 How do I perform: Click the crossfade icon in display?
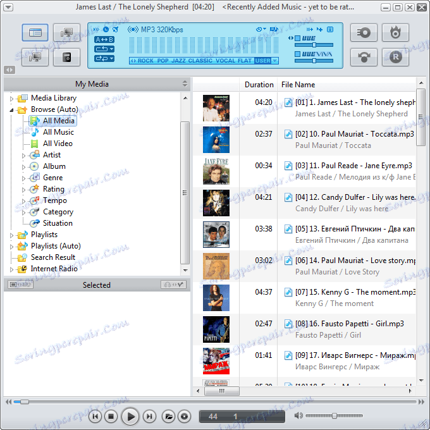click(x=310, y=29)
